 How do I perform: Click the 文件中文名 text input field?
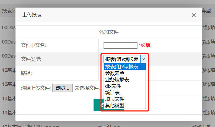coord(120,45)
